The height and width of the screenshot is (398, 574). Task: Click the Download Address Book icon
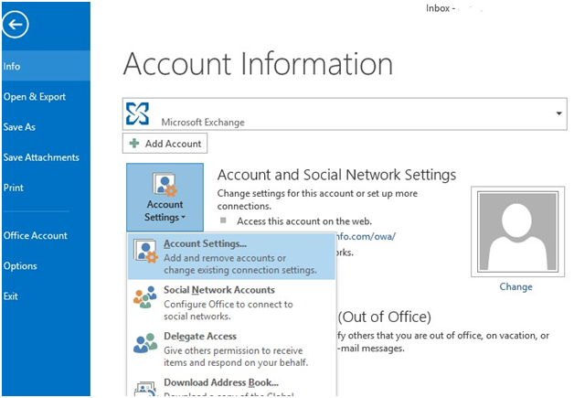(145, 389)
